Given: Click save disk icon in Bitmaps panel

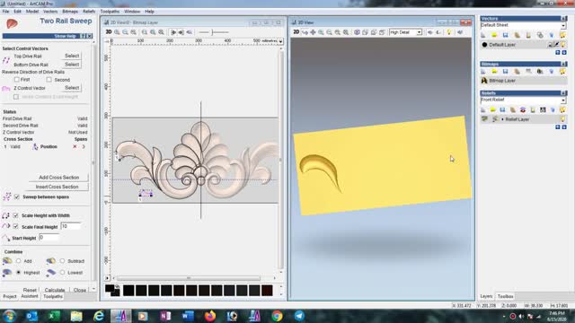Looking at the screenshot, I should pos(505,72).
